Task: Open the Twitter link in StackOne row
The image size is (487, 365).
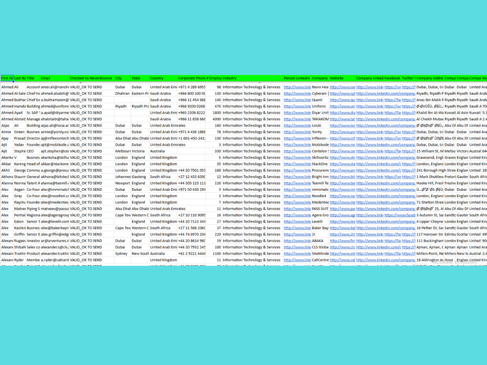Action: pos(409,164)
